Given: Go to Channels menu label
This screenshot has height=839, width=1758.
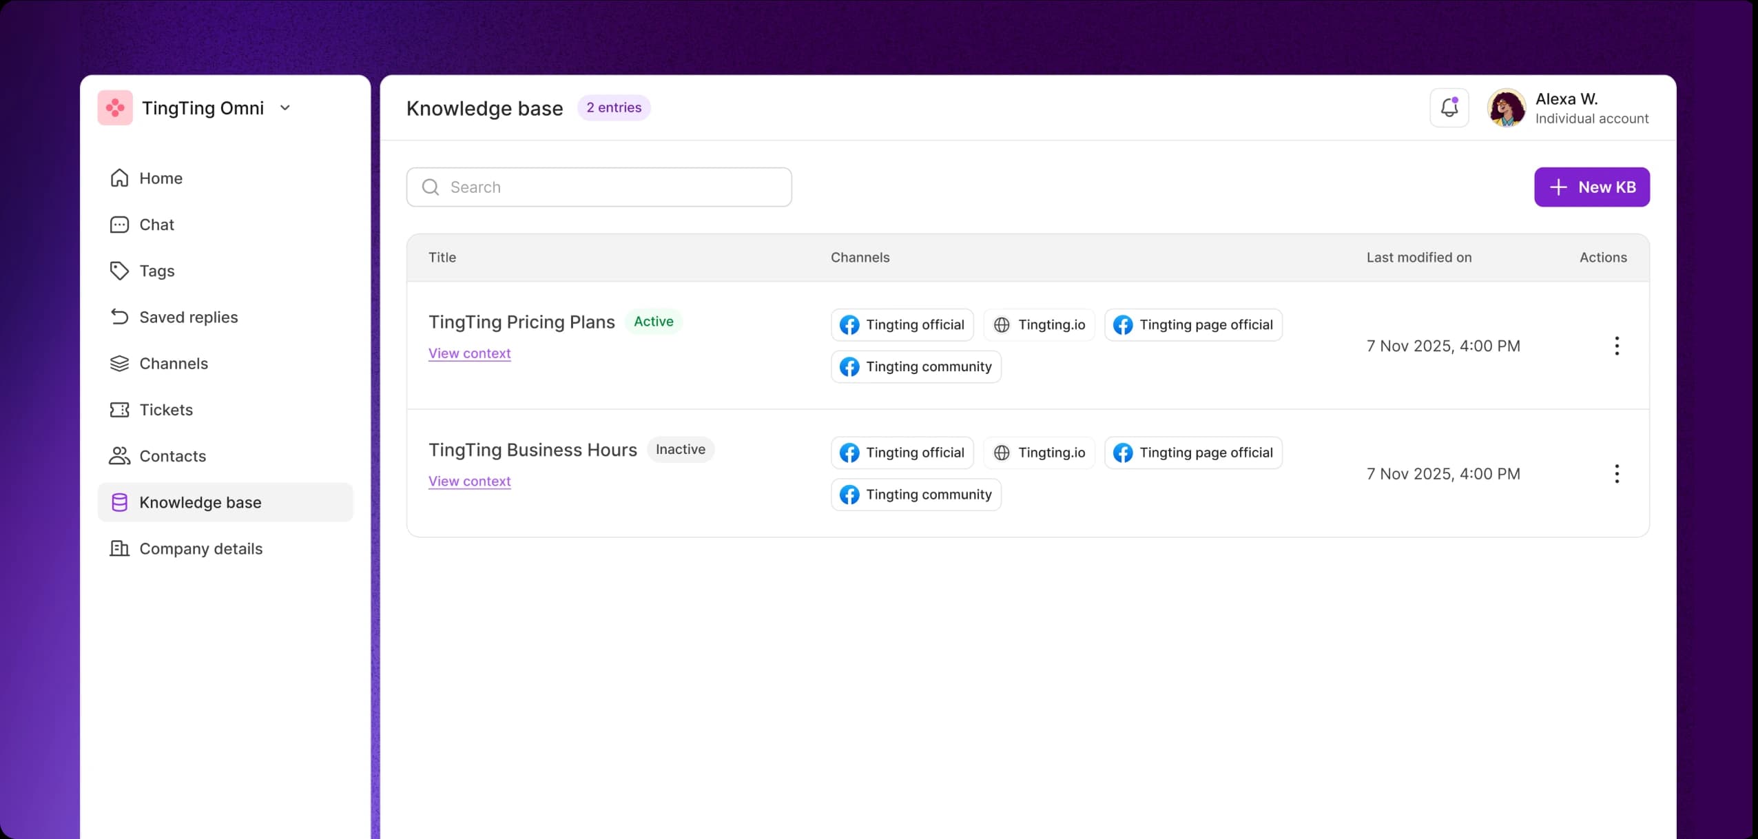Looking at the screenshot, I should click(x=174, y=364).
